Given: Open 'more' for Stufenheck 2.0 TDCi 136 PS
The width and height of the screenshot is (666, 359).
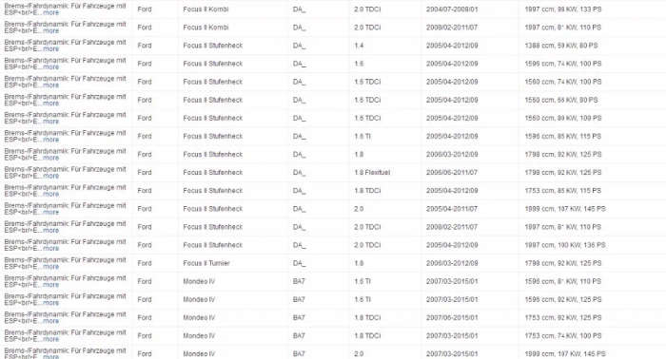Looking at the screenshot, I should pyautogui.click(x=51, y=249).
